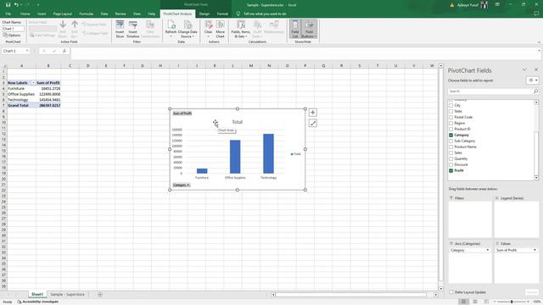Click the zoom out minus button
The image size is (543, 305).
coord(495,302)
